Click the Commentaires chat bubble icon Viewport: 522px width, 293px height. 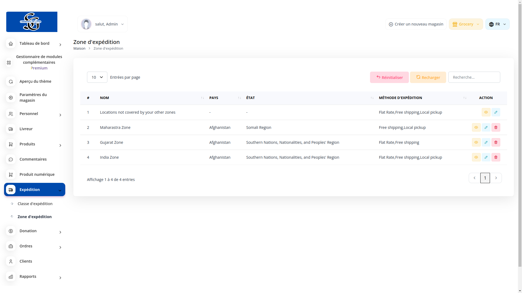click(x=11, y=159)
